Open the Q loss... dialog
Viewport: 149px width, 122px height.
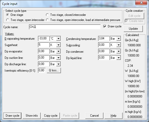[54, 70]
